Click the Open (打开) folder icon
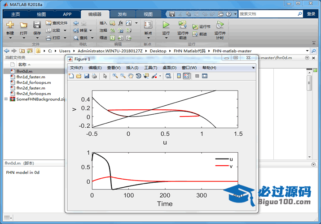Screen dimensions: 321x224 click(23, 25)
